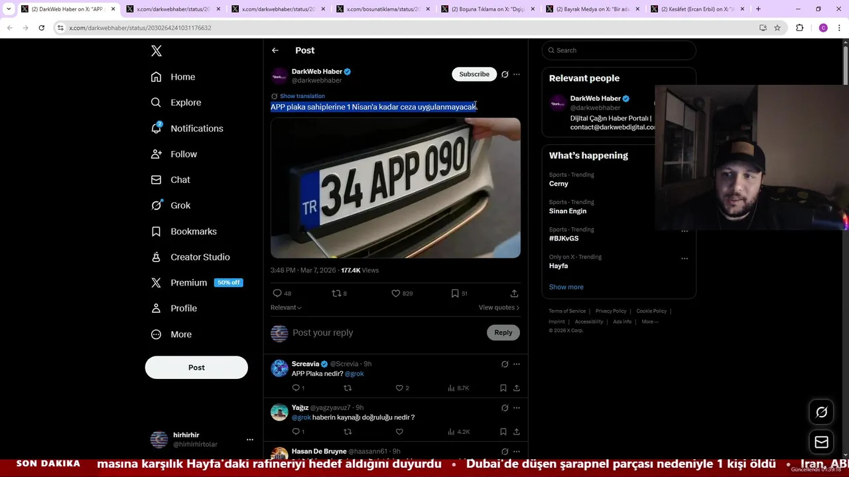This screenshot has height=477, width=849.
Task: Open the menu on Hasan De Bruyne's reply
Action: pos(517,451)
